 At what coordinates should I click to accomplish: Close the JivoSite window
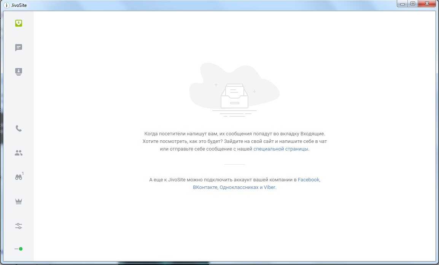point(427,4)
